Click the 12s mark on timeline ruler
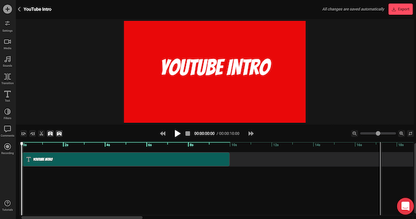 (x=276, y=145)
